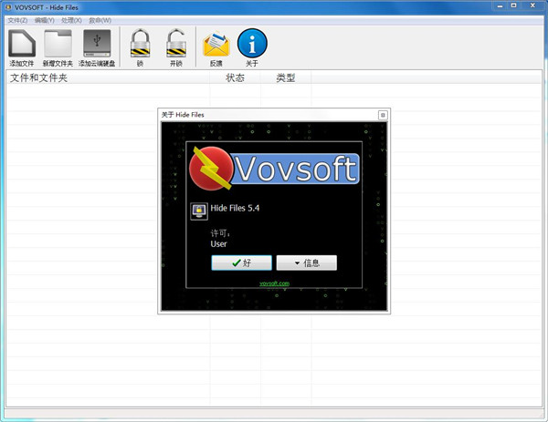Screen dimensions: 548x422
Task: Confirm with the 好 (OK) button
Action: pyautogui.click(x=241, y=262)
